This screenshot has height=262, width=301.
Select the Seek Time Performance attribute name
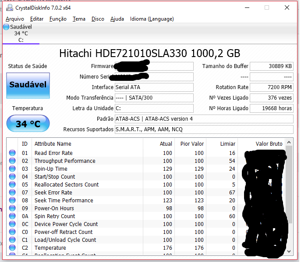click(64, 200)
